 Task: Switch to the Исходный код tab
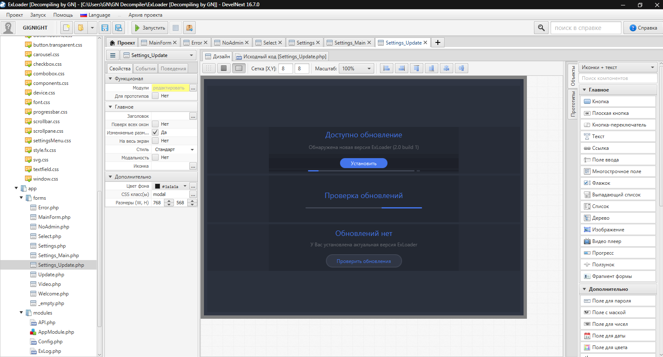click(281, 56)
